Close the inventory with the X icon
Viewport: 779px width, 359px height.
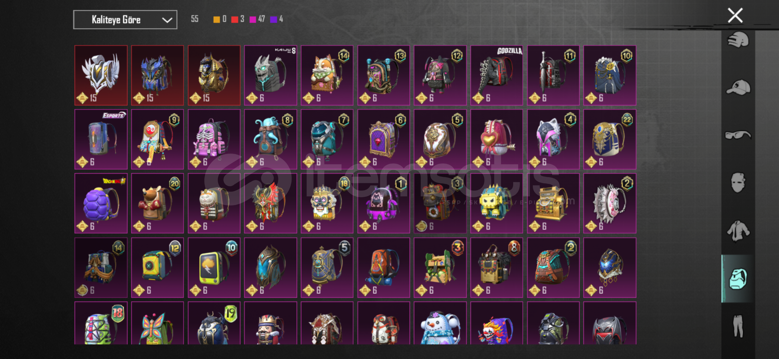[x=735, y=15]
